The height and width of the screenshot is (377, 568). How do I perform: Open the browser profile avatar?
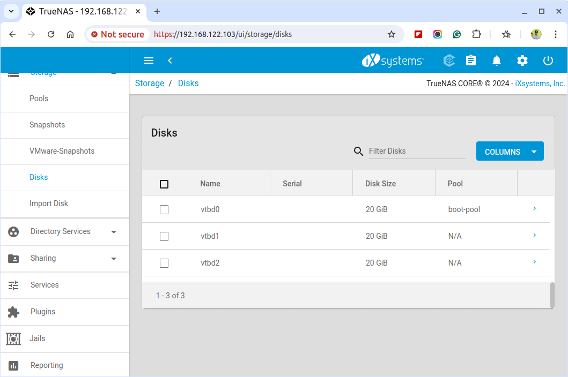(536, 34)
